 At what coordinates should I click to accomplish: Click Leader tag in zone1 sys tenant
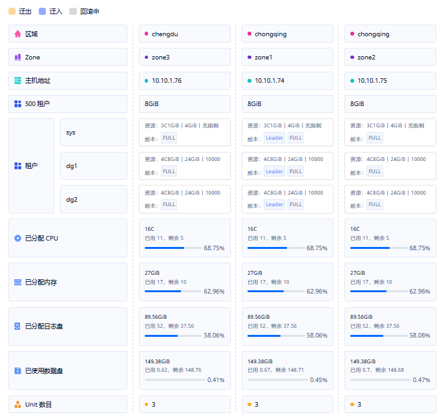[x=274, y=138]
